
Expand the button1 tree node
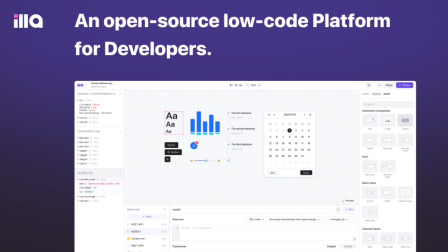click(x=78, y=138)
